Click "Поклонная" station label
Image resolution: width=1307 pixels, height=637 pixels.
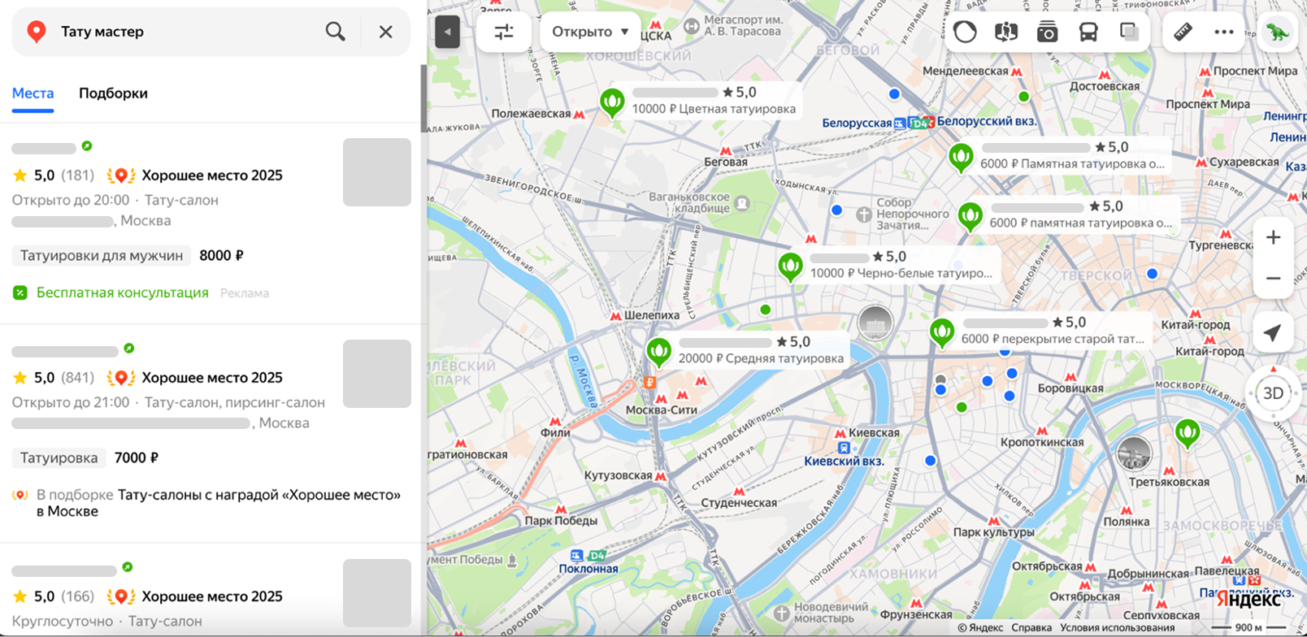[x=588, y=569]
